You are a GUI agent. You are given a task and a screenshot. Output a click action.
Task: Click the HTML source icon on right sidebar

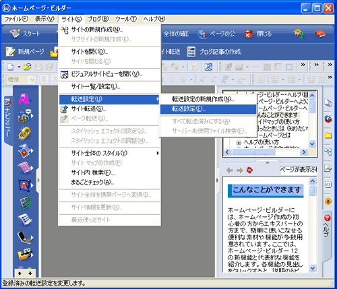pyautogui.click(x=328, y=185)
